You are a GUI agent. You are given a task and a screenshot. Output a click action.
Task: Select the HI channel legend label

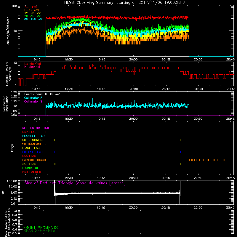[x=32, y=67]
